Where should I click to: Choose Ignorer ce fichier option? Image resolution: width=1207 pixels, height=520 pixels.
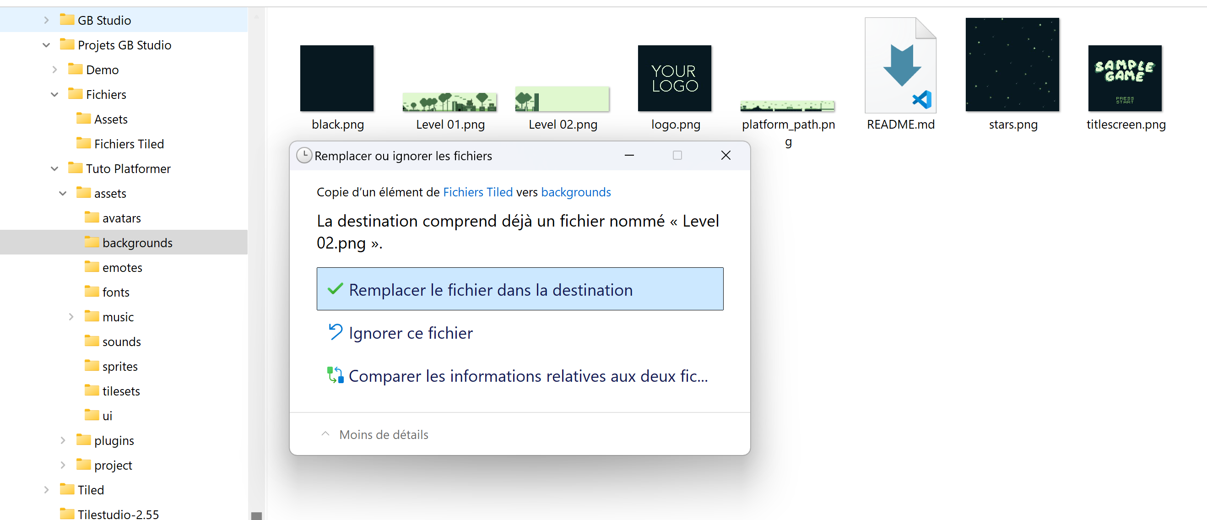pyautogui.click(x=411, y=333)
